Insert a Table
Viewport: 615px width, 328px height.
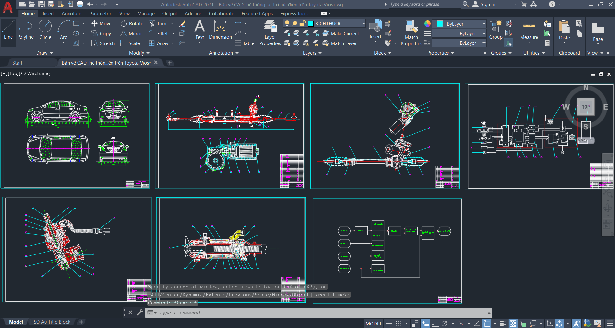click(245, 43)
